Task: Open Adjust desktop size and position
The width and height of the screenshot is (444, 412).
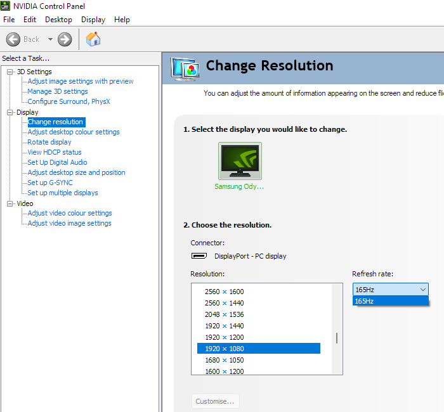Action: (77, 172)
